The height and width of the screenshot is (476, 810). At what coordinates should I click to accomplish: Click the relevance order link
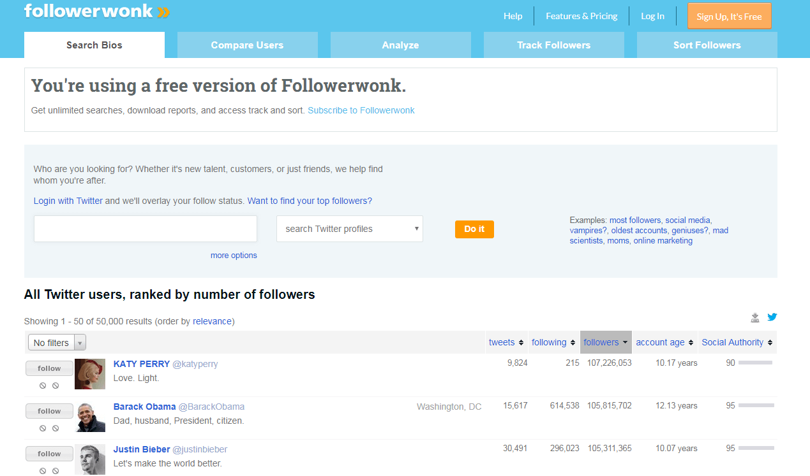pos(213,322)
